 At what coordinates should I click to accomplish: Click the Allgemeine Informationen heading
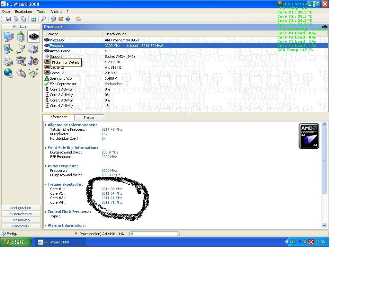pyautogui.click(x=72, y=125)
